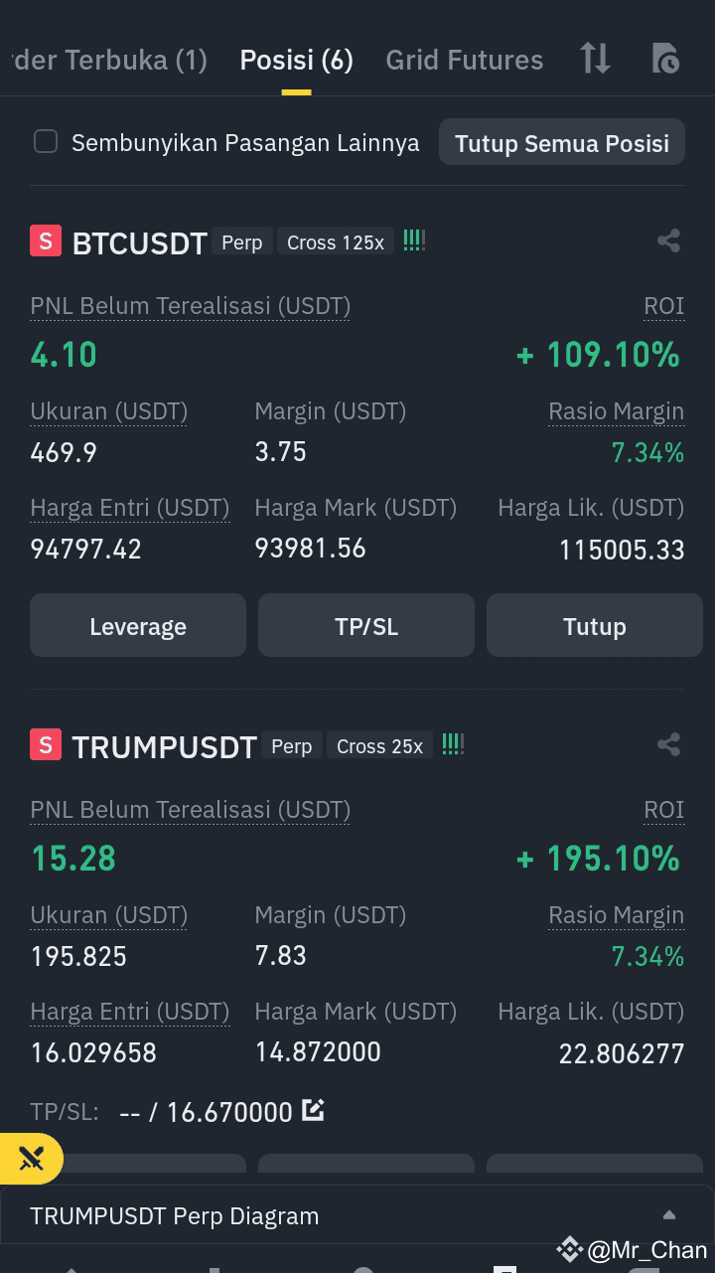The image size is (715, 1273).
Task: Close BTCUSDT position with Tutup
Action: point(595,625)
